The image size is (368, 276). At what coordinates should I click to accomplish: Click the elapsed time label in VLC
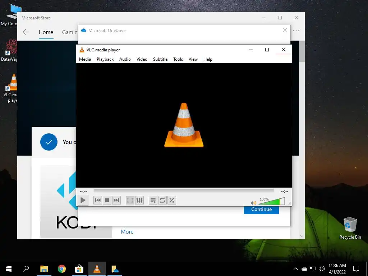[83, 191]
